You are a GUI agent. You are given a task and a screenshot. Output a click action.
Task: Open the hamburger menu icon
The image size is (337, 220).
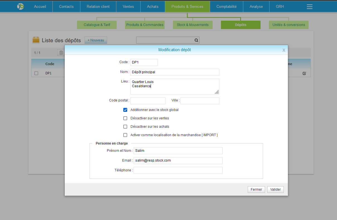click(x=309, y=7)
